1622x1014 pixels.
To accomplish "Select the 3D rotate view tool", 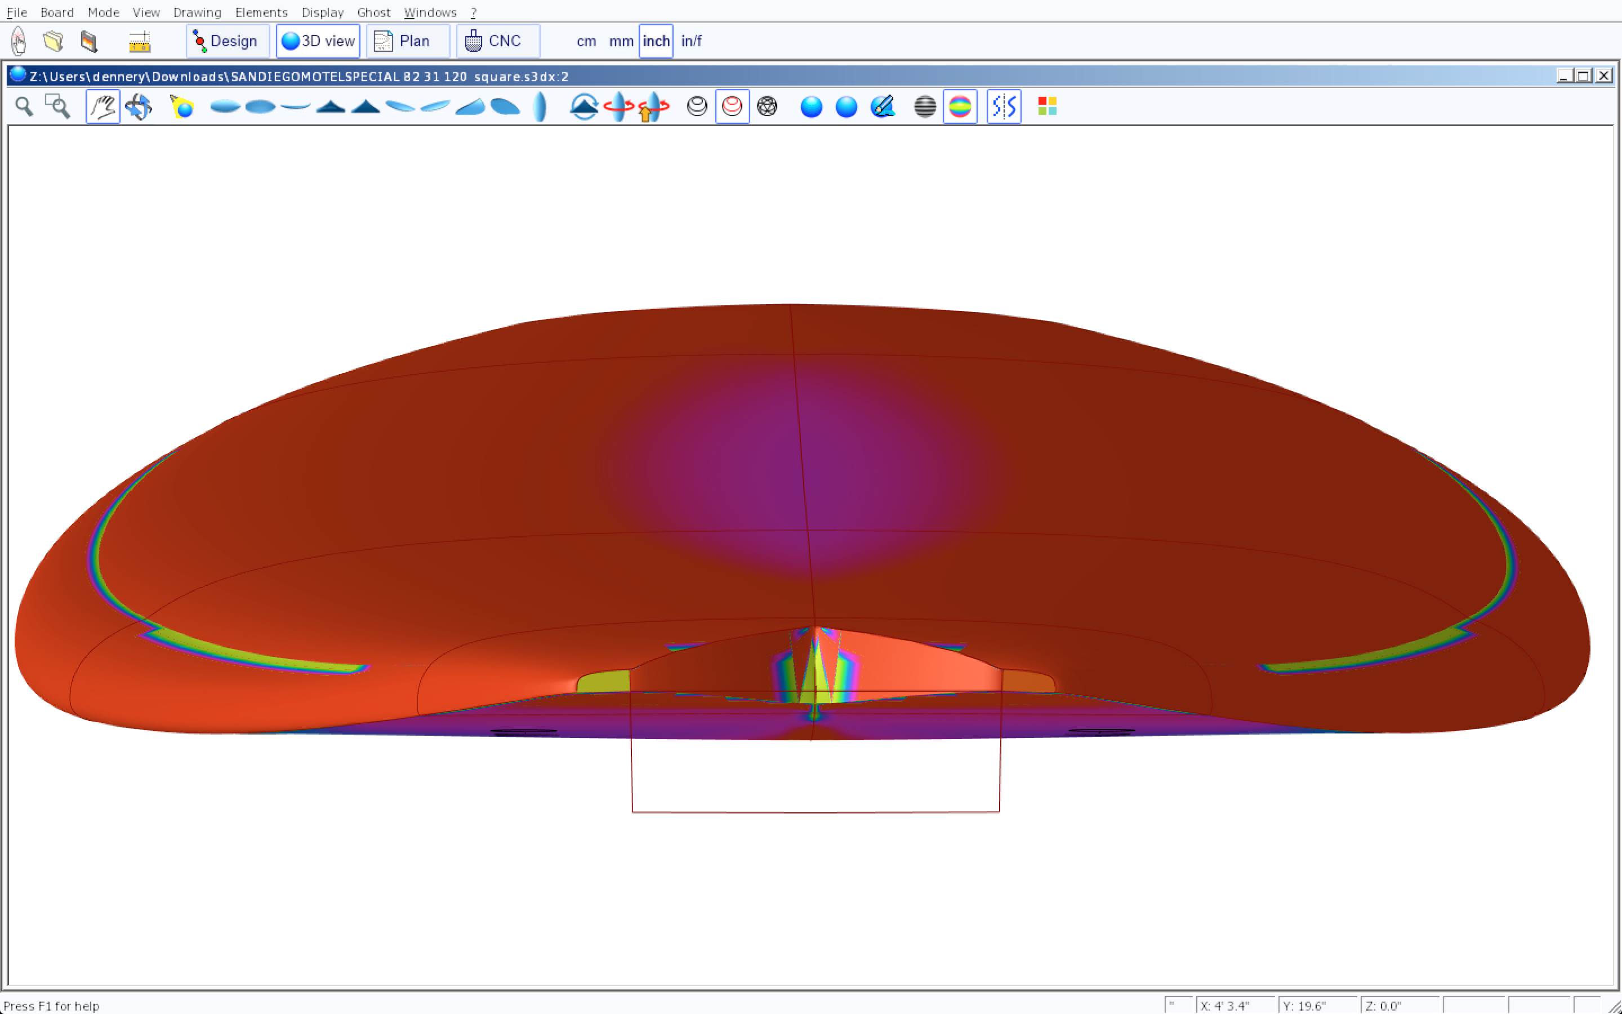I will [139, 106].
